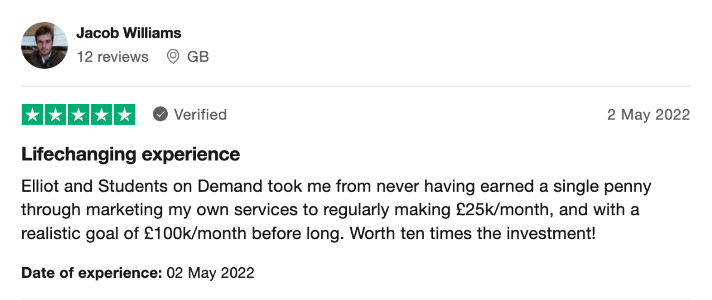Click the second green rating star
The width and height of the screenshot is (712, 300).
tap(56, 115)
